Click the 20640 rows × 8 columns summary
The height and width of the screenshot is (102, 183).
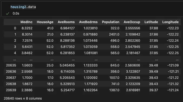click(23, 99)
